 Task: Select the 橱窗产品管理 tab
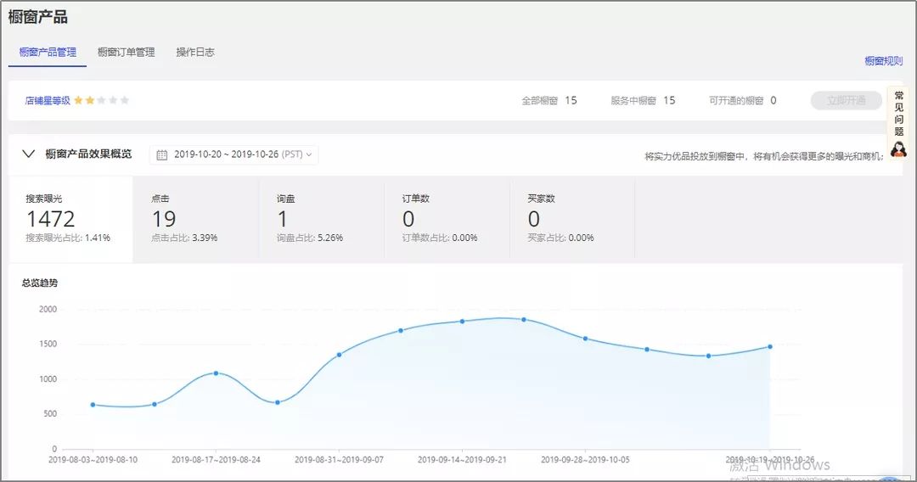point(48,53)
